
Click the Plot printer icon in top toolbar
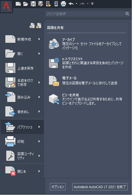pos(63,4)
